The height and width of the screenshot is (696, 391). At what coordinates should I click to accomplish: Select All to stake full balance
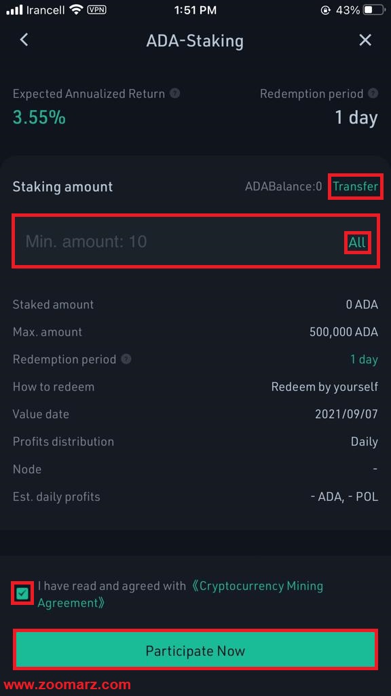point(357,242)
